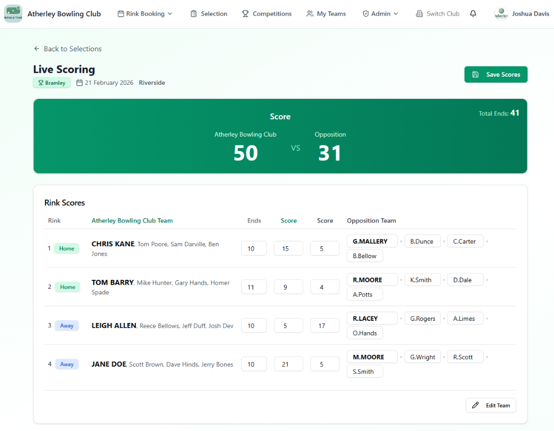Click JANE DOE skip name
Viewport: 554px width, 431px height.
click(x=109, y=364)
